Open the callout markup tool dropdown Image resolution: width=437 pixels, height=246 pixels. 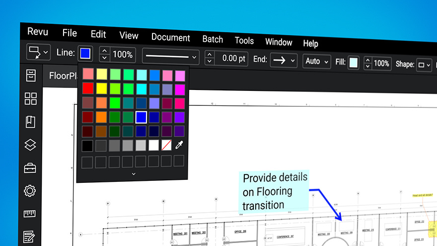(x=38, y=52)
